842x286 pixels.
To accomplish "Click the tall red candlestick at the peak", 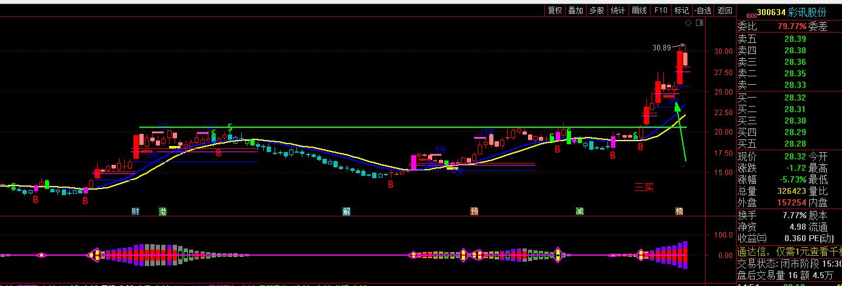I will (680, 67).
